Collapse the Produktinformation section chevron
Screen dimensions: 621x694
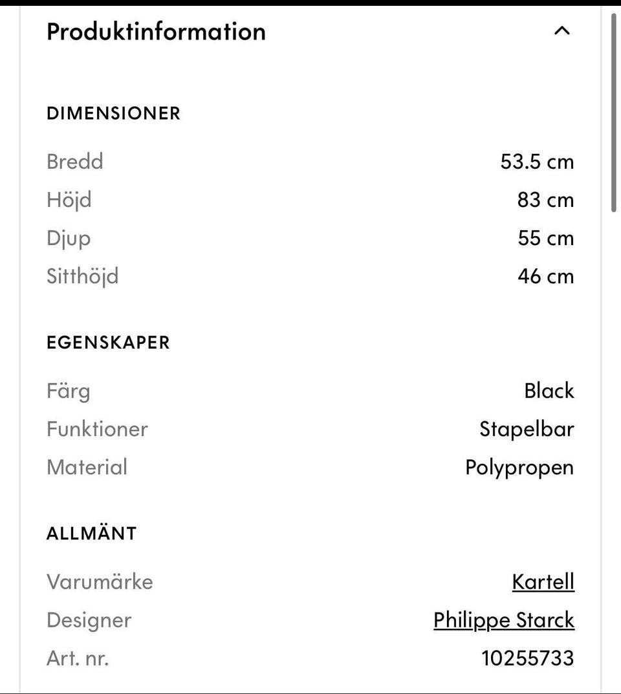click(562, 30)
